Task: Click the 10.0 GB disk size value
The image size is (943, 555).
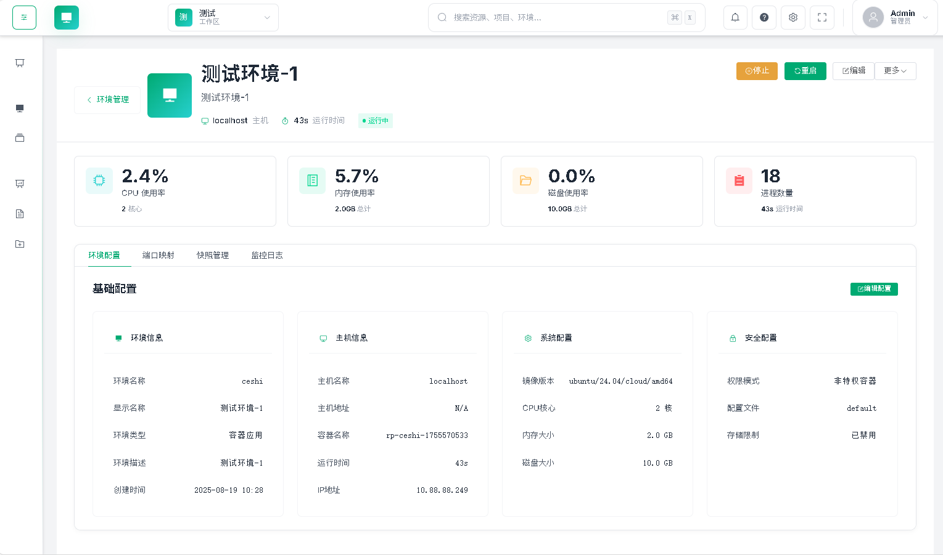Action: click(x=657, y=463)
